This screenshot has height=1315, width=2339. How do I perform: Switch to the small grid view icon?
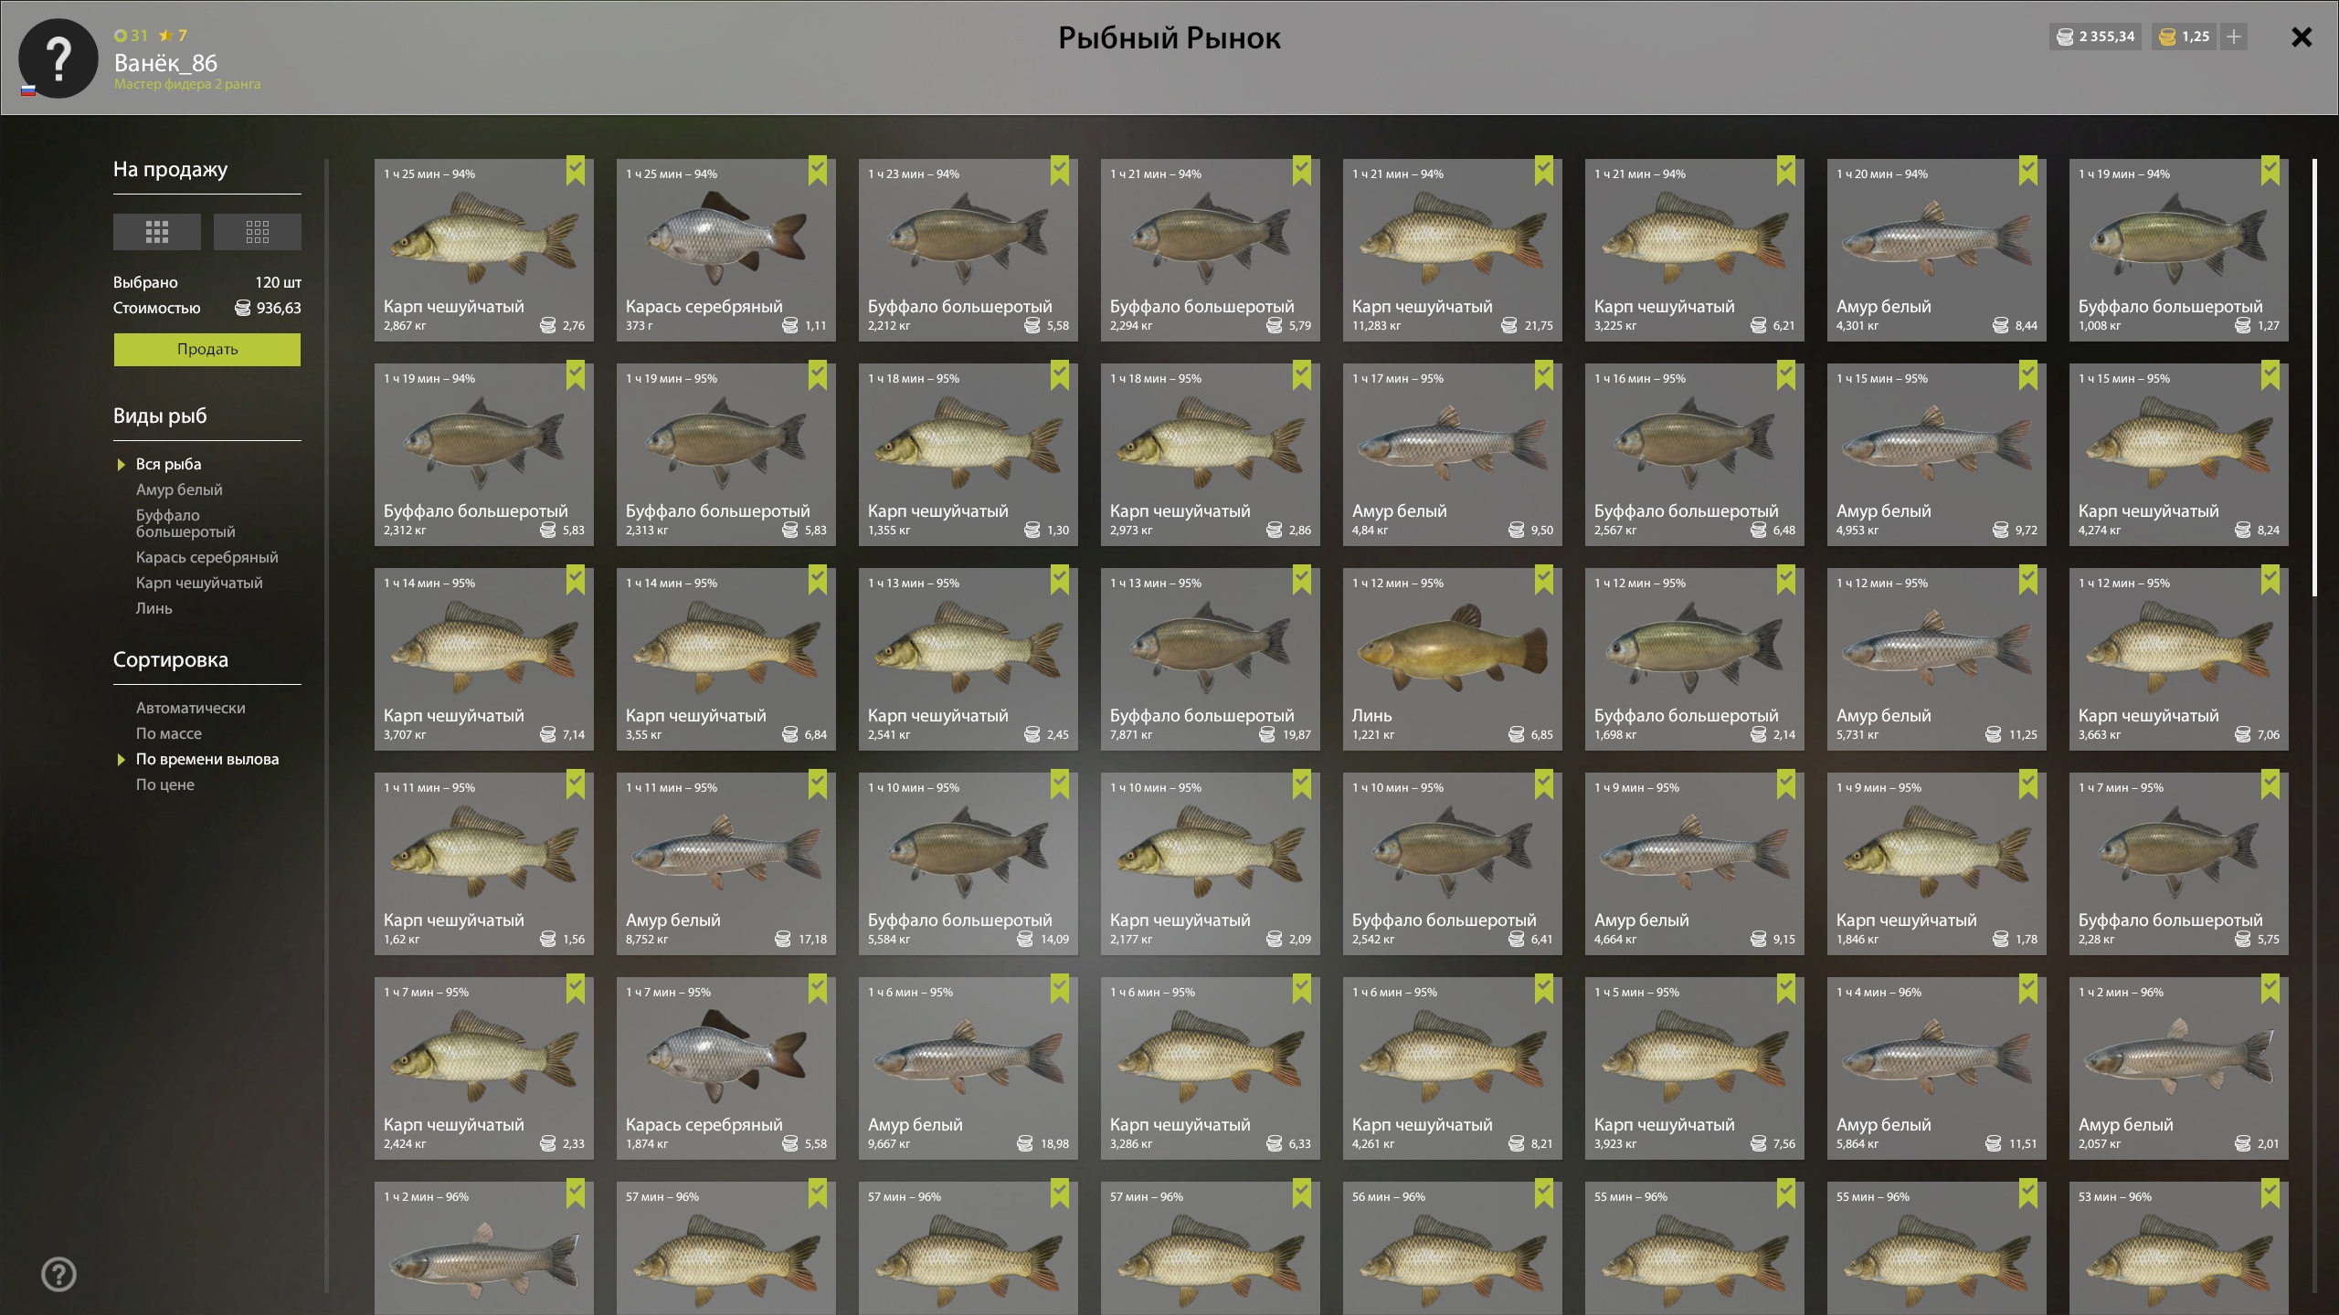click(257, 232)
